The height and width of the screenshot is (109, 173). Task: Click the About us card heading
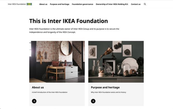[x=38, y=87]
